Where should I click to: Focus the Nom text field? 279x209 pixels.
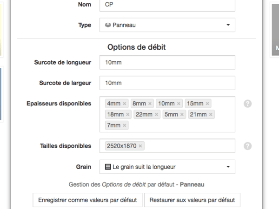(x=167, y=5)
